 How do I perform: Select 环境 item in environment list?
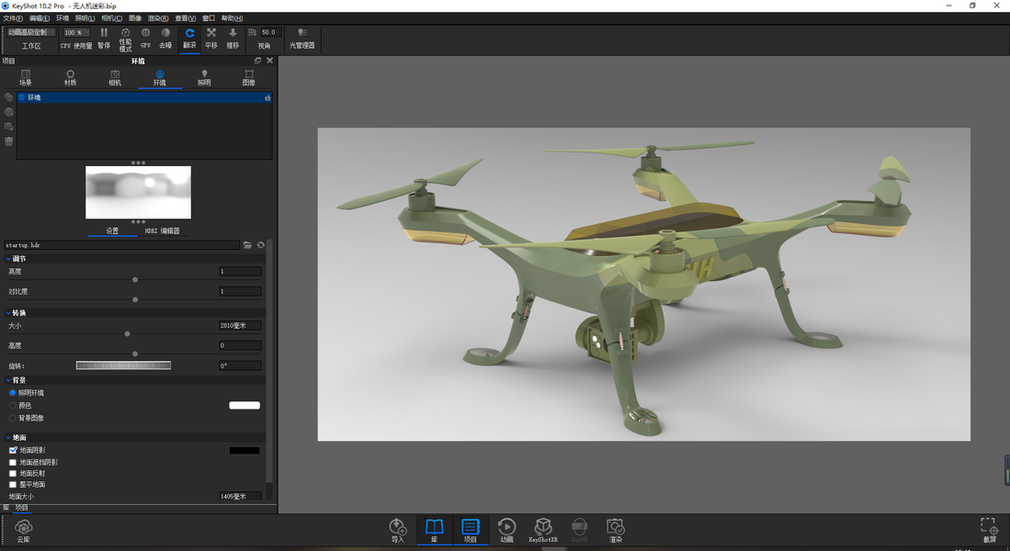point(143,98)
